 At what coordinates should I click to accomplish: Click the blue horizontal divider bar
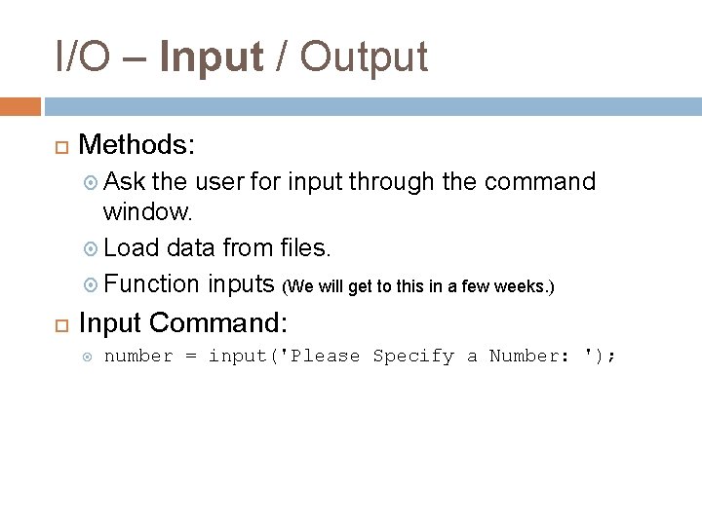372,105
